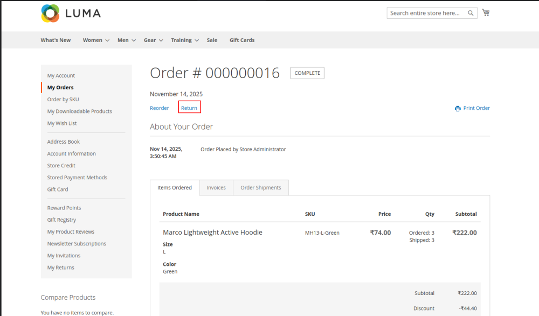This screenshot has height=316, width=539.
Task: Click the search magnifier icon
Action: (x=471, y=13)
